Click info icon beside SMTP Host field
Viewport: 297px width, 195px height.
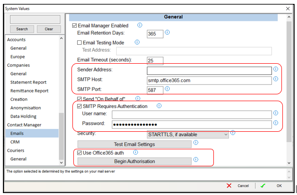click(275, 79)
